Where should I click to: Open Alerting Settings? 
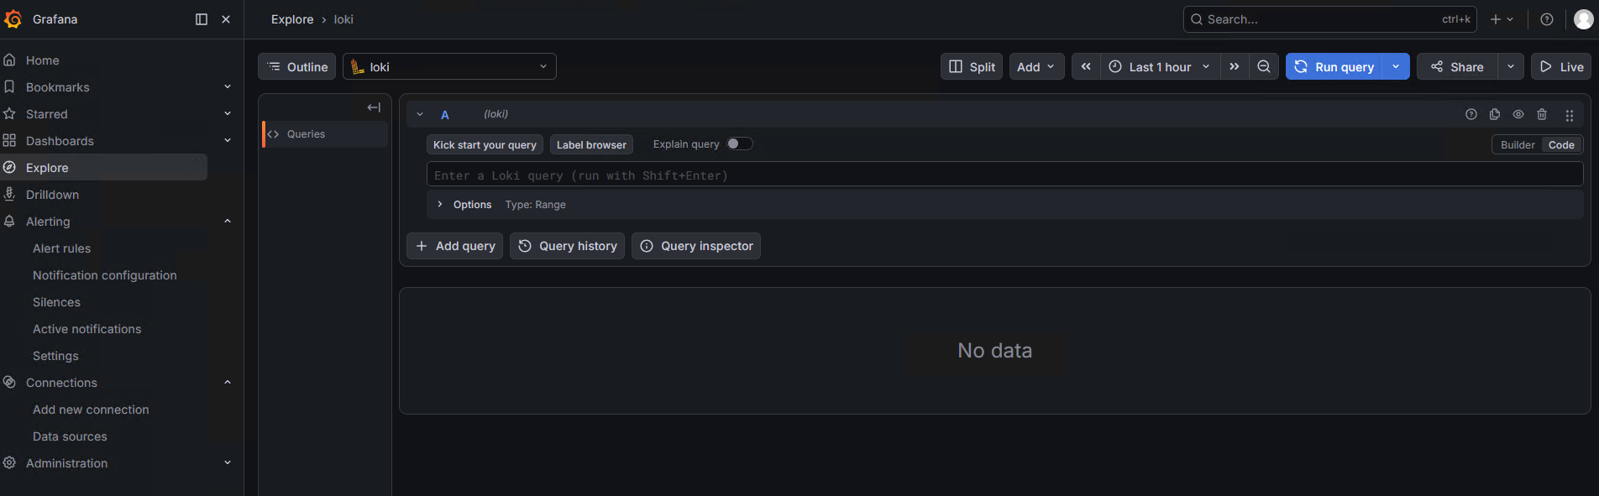coord(55,356)
